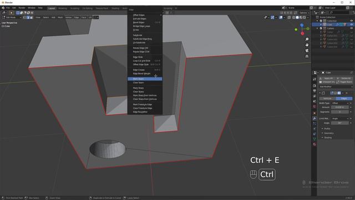Image resolution: width=355 pixels, height=200 pixels.
Task: Click the red X axis gizmo
Action: [x=302, y=33]
